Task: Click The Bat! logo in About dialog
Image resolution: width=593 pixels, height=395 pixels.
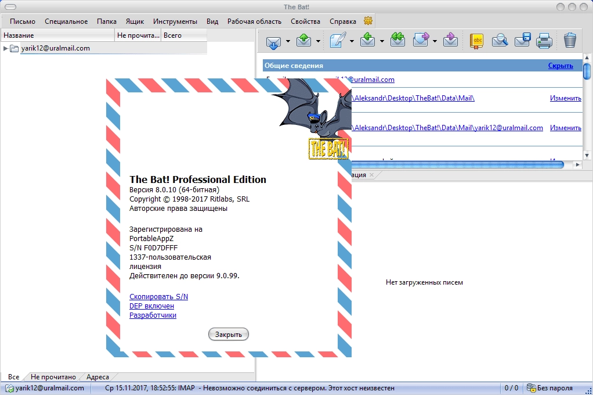Action: click(327, 149)
